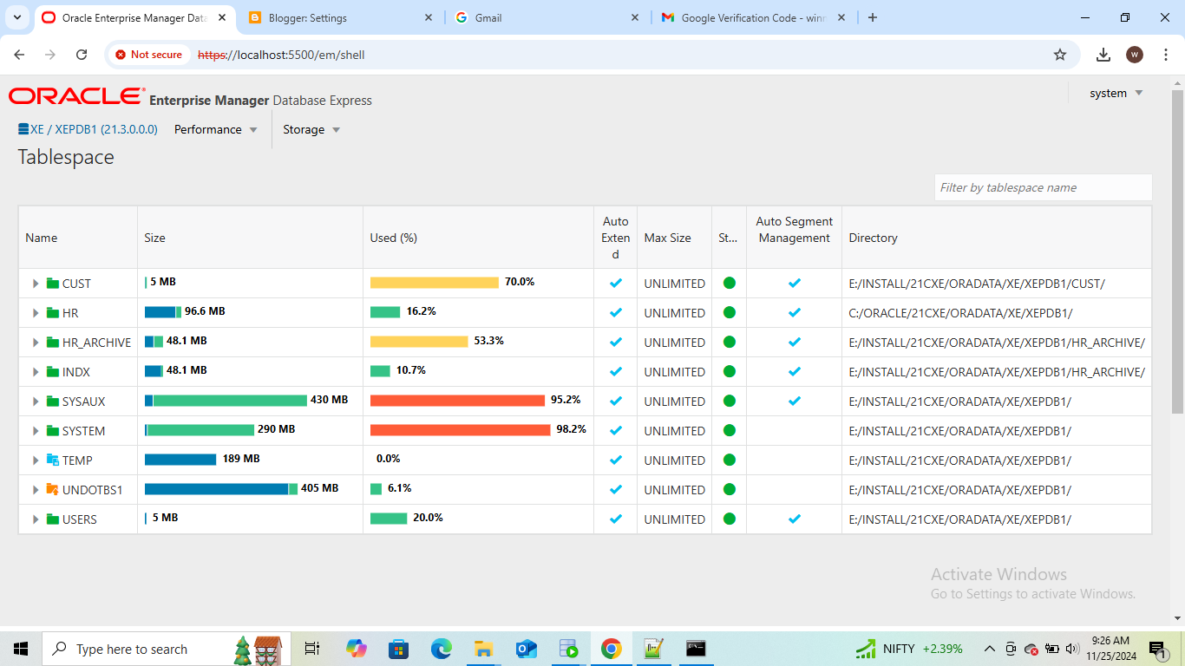Screen dimensions: 1185x666
Task: Expand the CUST tablespace row
Action: coord(36,284)
